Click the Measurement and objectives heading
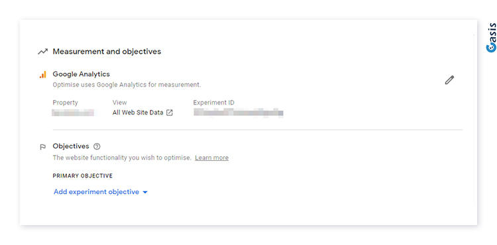 pyautogui.click(x=107, y=51)
